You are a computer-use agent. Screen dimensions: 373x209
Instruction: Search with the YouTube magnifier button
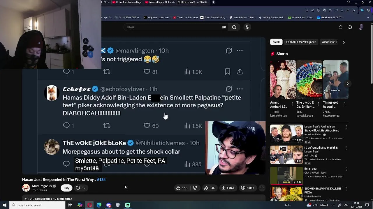pyautogui.click(x=234, y=27)
